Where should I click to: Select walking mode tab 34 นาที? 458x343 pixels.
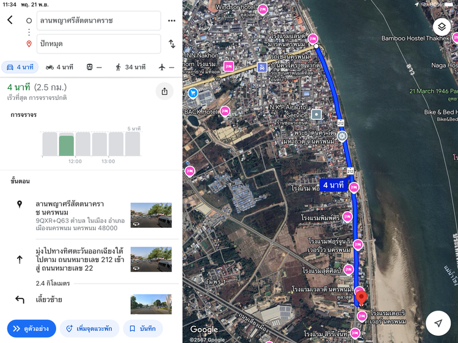[131, 67]
